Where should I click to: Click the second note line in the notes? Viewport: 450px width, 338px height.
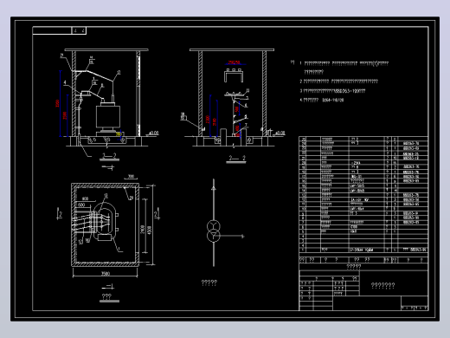pos(338,81)
